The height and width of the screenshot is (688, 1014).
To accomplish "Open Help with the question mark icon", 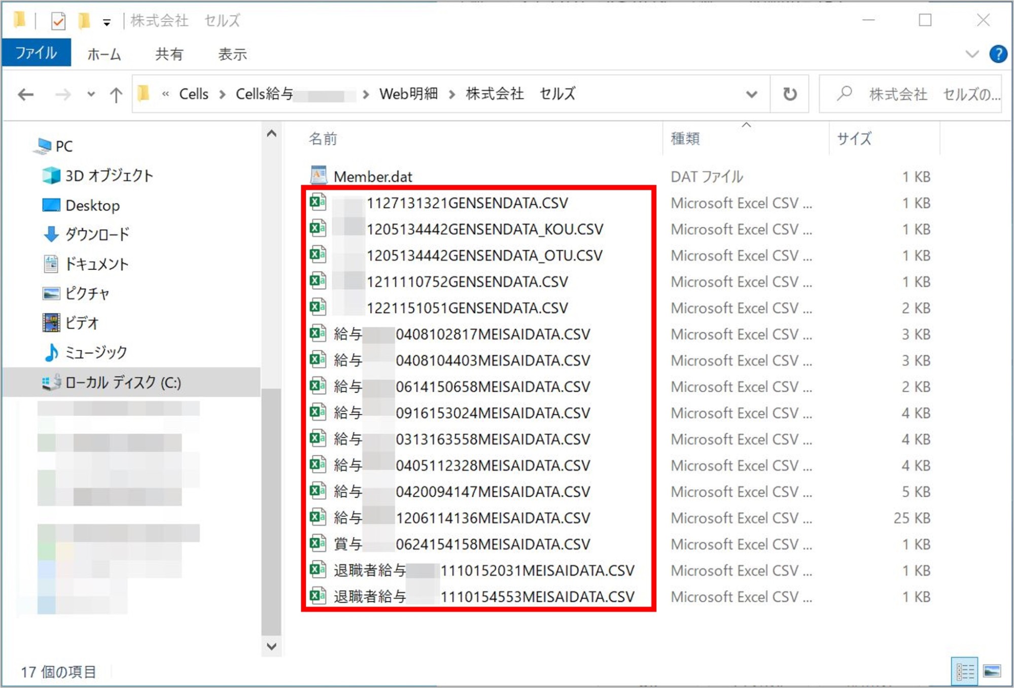I will click(x=998, y=54).
